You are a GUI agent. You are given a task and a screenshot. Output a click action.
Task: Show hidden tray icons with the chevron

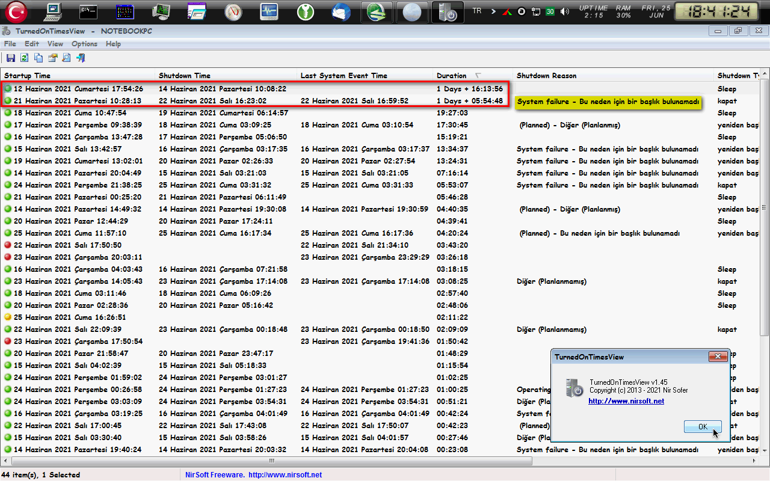494,11
